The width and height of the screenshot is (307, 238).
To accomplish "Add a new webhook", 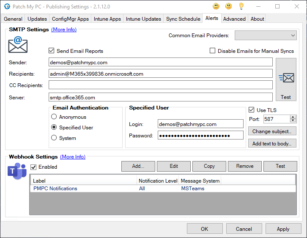I will (x=138, y=166).
